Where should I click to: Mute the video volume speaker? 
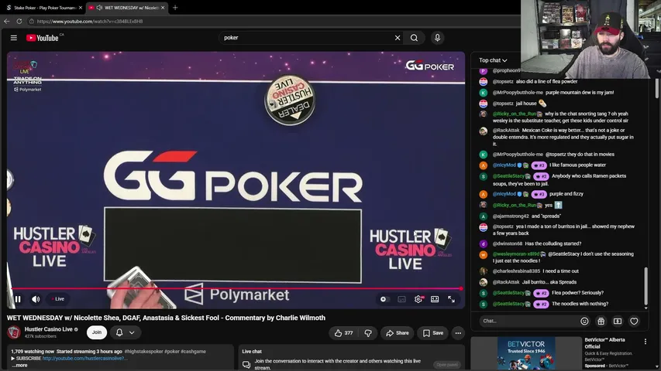pos(36,299)
